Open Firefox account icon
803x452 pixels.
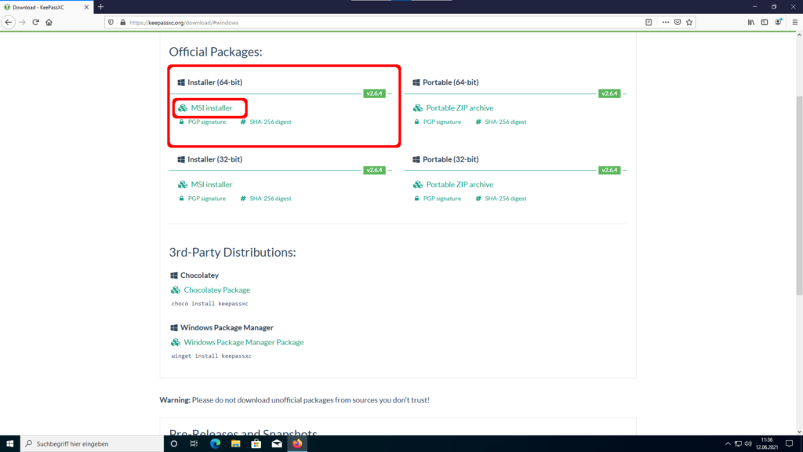tap(779, 23)
